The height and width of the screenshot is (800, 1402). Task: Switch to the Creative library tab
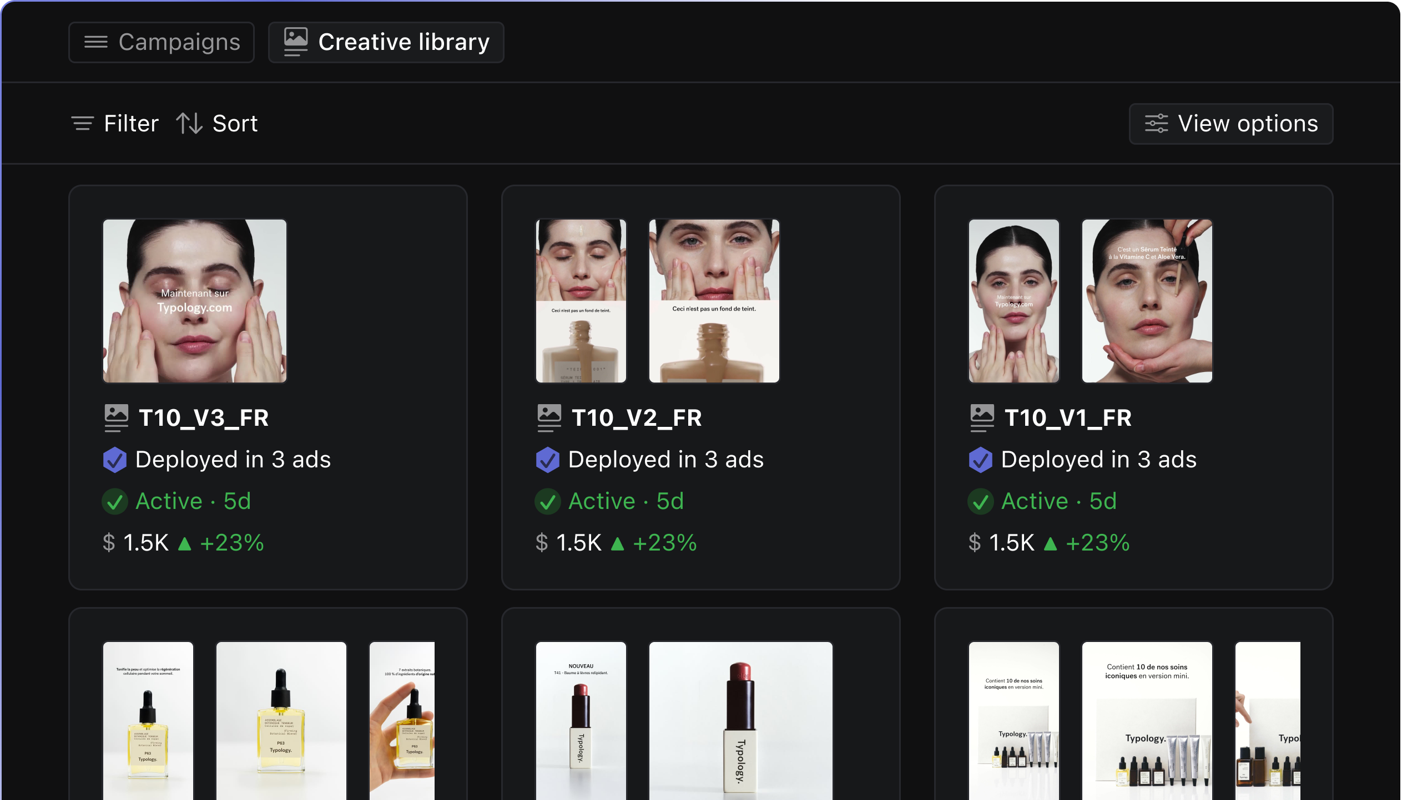tap(386, 42)
